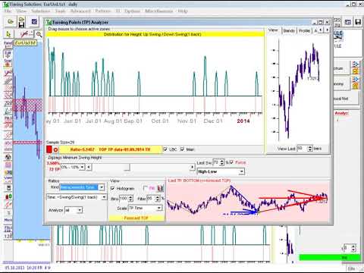Click the Forecast TOP button
Screen dimensions: 364x273
coord(136,218)
